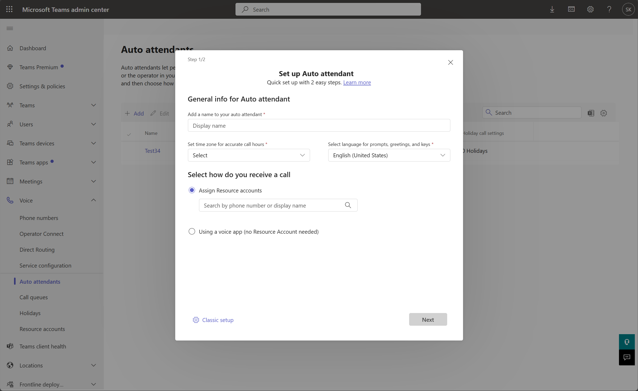Click the Display name input field
This screenshot has height=391, width=638.
tap(319, 125)
